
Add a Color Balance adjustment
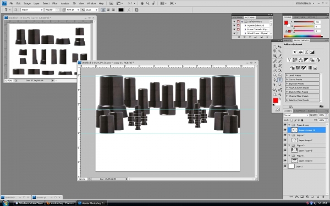point(300,60)
